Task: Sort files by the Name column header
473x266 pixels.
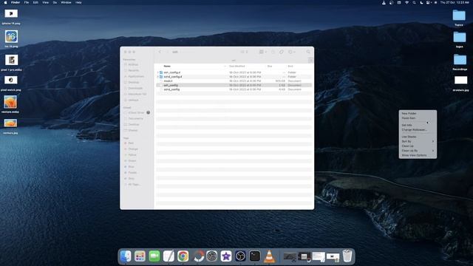Action: click(167, 66)
